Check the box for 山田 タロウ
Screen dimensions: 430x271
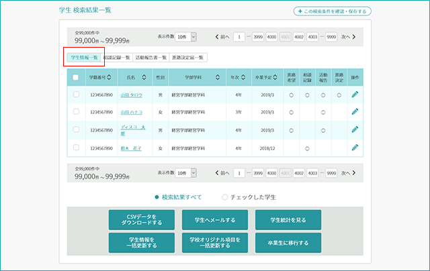pos(76,94)
